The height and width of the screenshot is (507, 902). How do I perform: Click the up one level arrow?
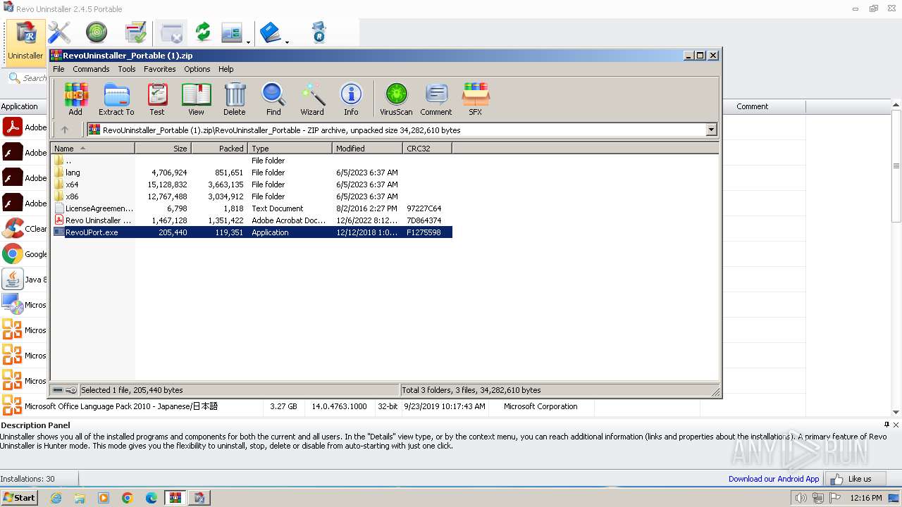(65, 130)
